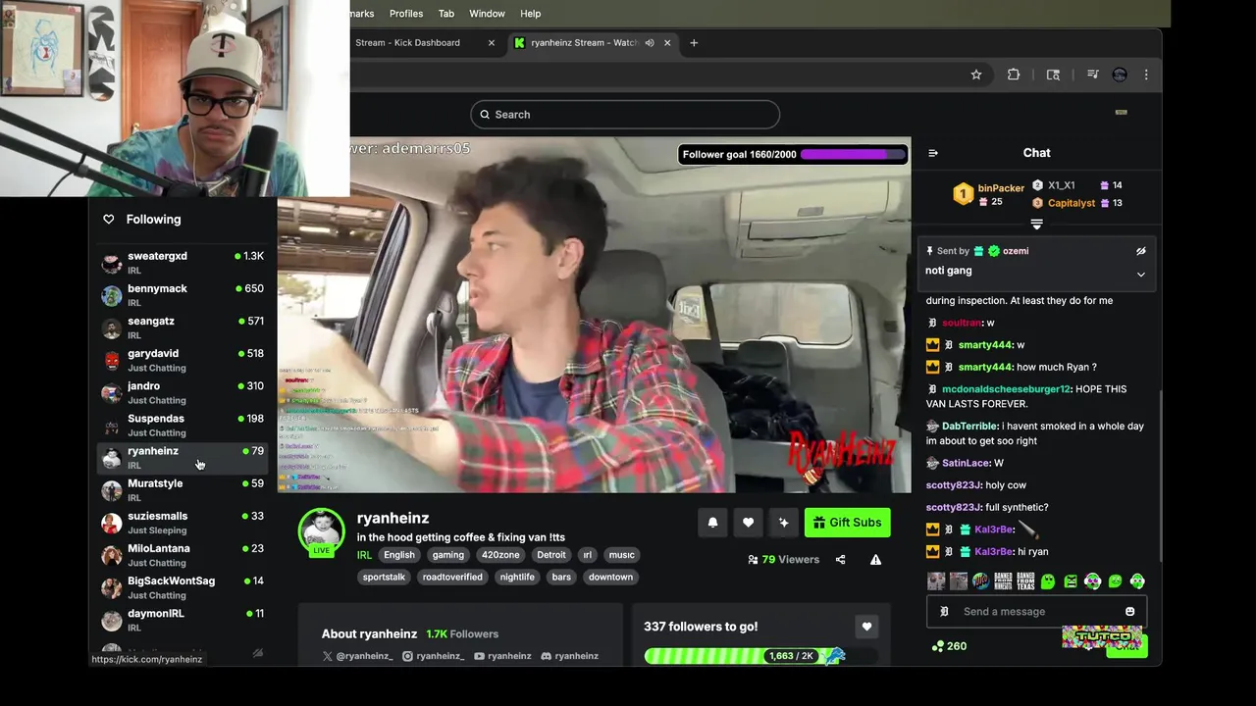Click the notification bell icon for ryanheinz
1256x706 pixels.
point(712,523)
